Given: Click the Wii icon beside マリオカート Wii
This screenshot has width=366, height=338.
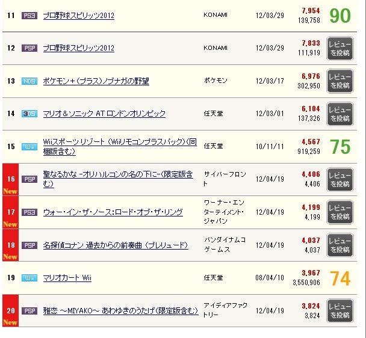Looking at the screenshot, I should click(x=29, y=278).
